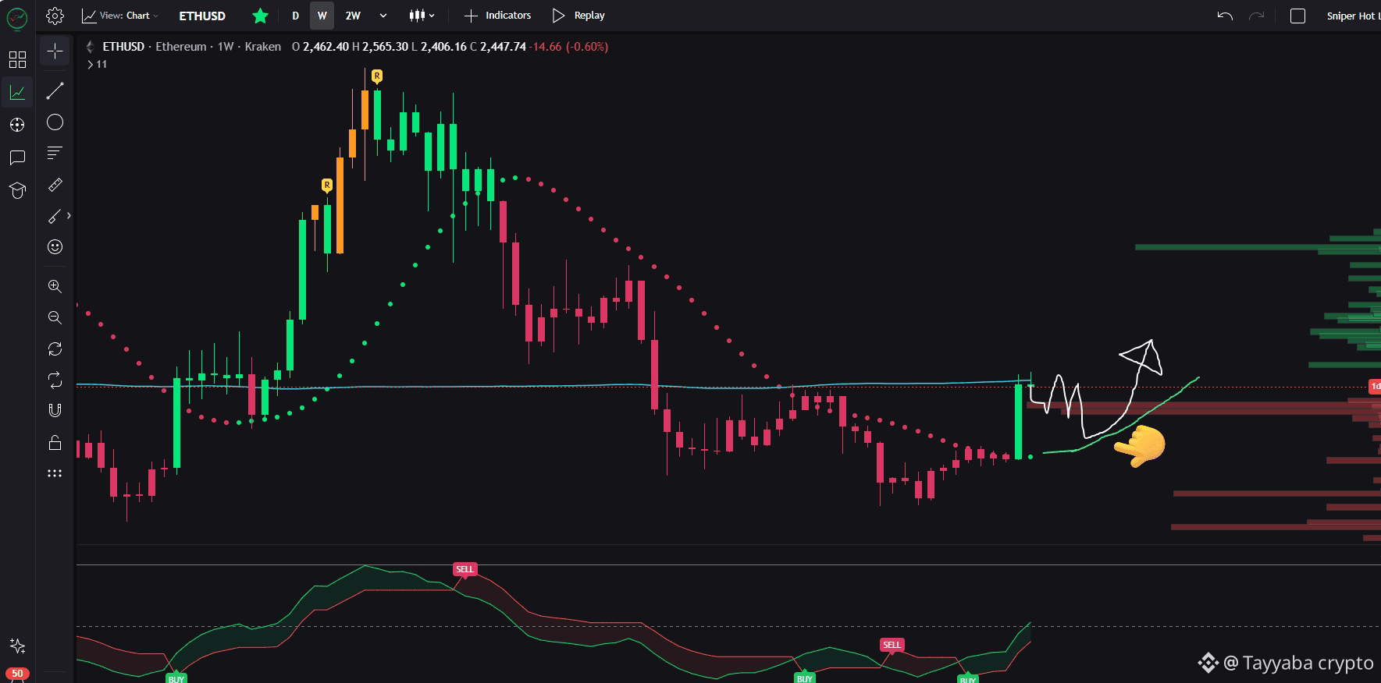The height and width of the screenshot is (683, 1381).
Task: Open the chat bubble icon in sidebar
Action: point(17,157)
